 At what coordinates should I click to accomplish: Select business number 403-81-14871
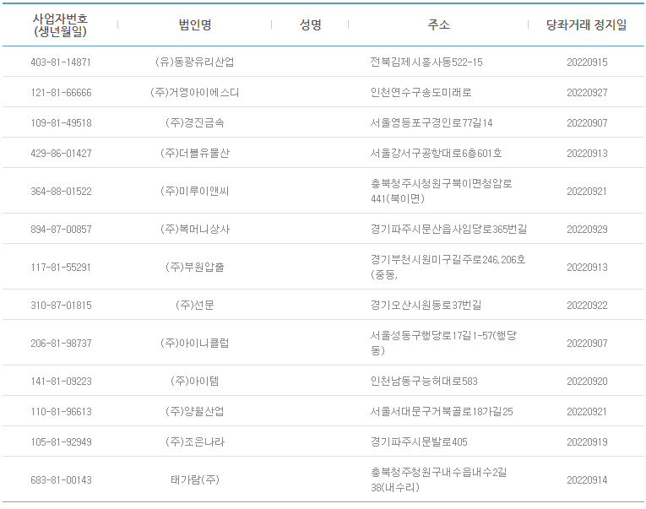[61, 62]
